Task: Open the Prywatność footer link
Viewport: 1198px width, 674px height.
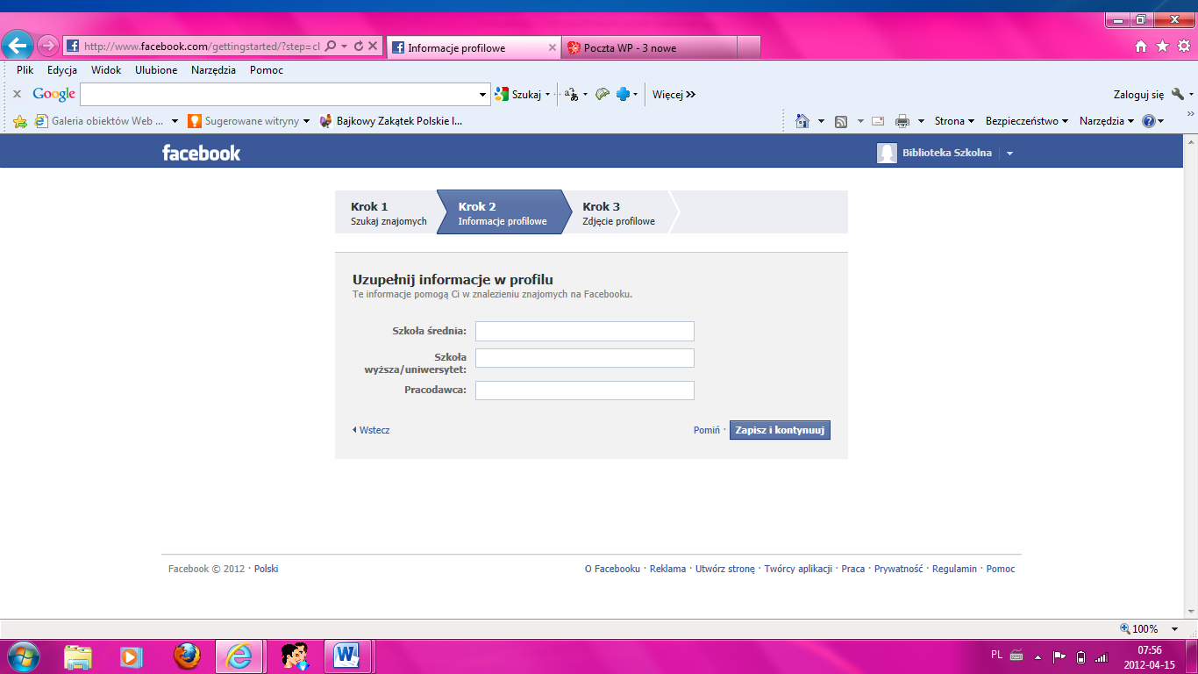Action: click(898, 569)
